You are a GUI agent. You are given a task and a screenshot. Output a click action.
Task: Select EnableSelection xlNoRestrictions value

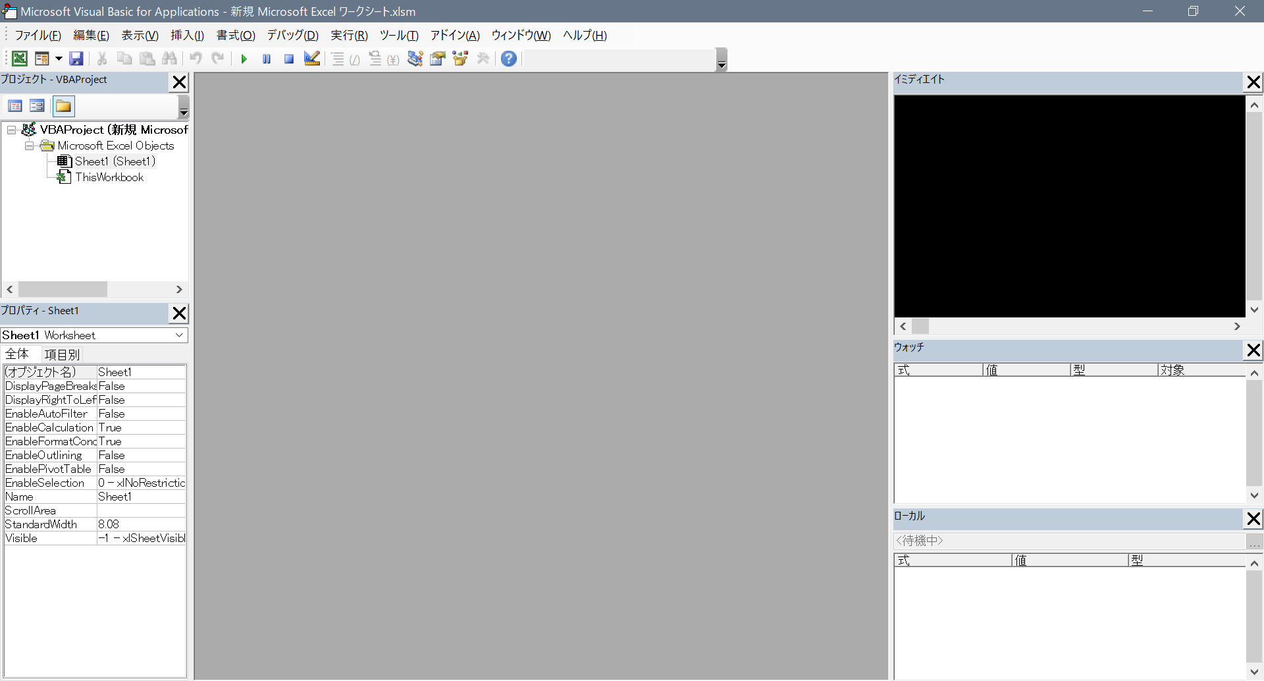142,483
